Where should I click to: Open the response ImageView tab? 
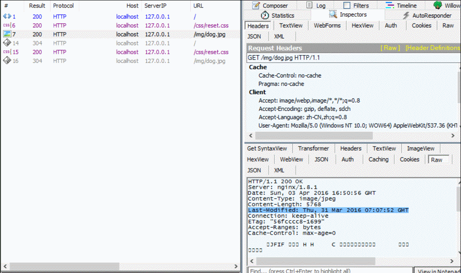tap(421, 148)
